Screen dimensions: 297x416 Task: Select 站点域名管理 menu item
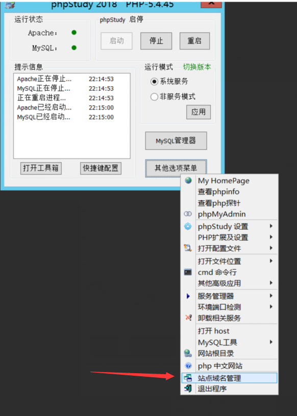(230, 378)
